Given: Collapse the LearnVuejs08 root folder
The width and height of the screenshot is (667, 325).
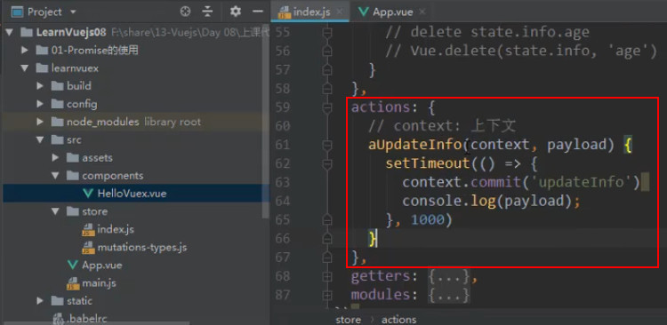Looking at the screenshot, I should pos(10,32).
